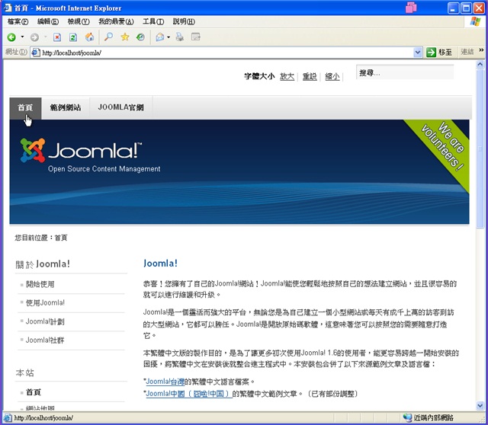Click the Print toolbar icon

click(x=180, y=37)
